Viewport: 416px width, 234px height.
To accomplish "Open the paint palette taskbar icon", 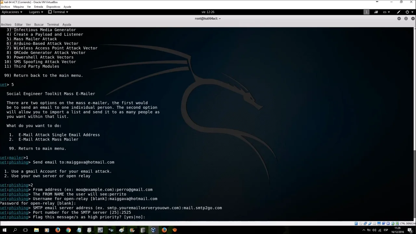I will click(122, 230).
